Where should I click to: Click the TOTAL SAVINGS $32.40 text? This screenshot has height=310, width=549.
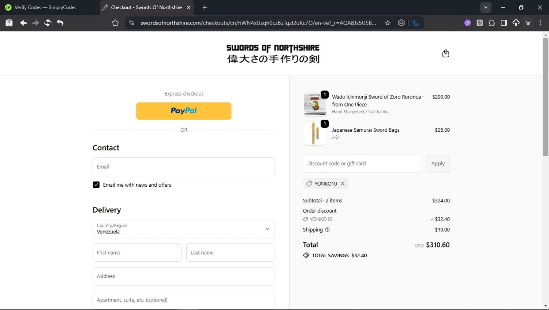339,255
